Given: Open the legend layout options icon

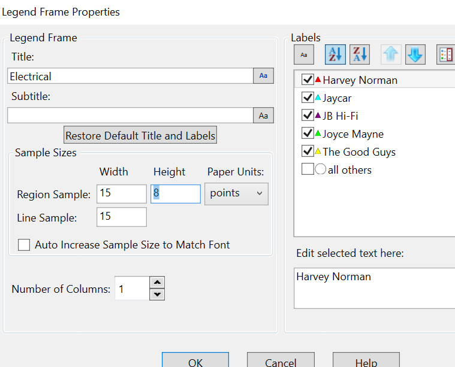Looking at the screenshot, I should pyautogui.click(x=446, y=54).
